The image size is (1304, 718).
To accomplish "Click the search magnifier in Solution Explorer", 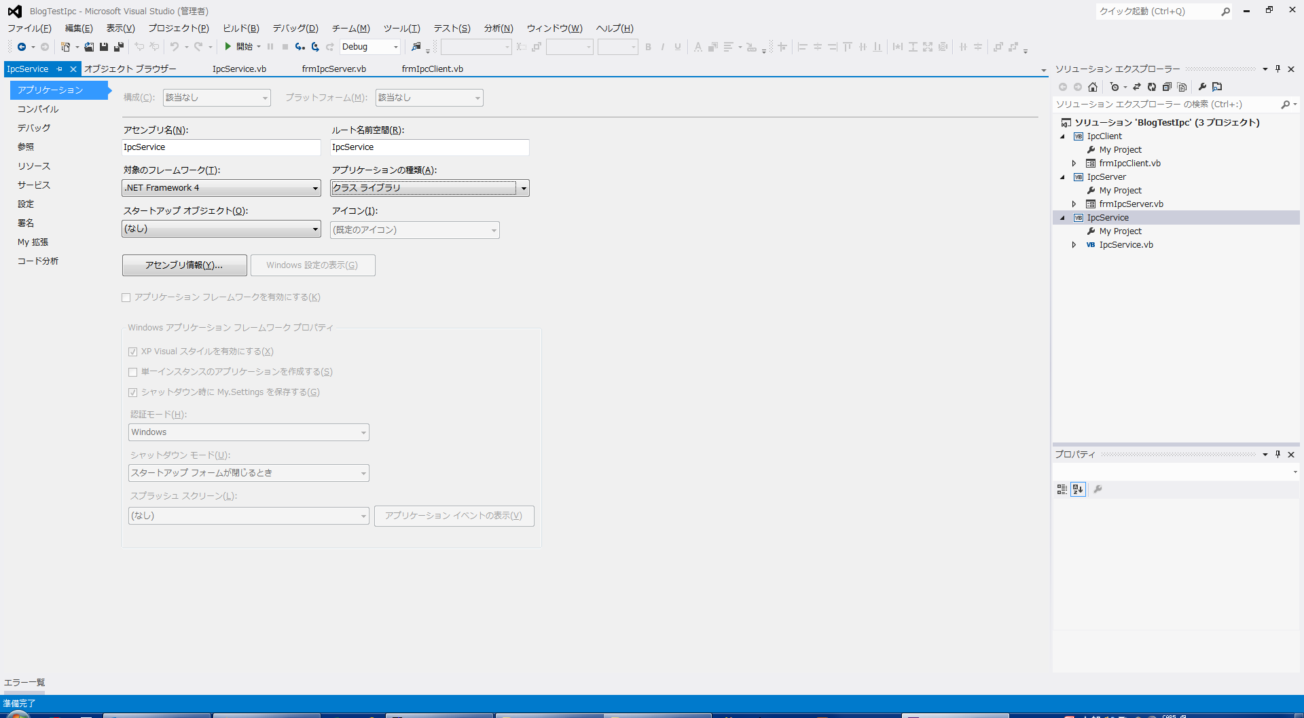I will pos(1285,105).
